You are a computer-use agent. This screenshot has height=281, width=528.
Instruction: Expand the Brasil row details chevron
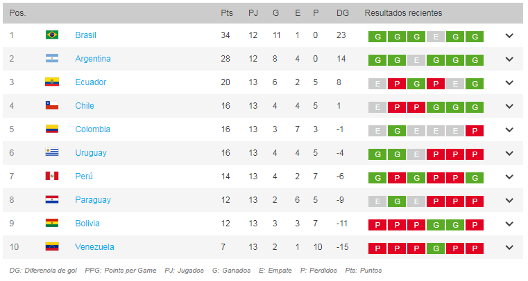coord(509,36)
